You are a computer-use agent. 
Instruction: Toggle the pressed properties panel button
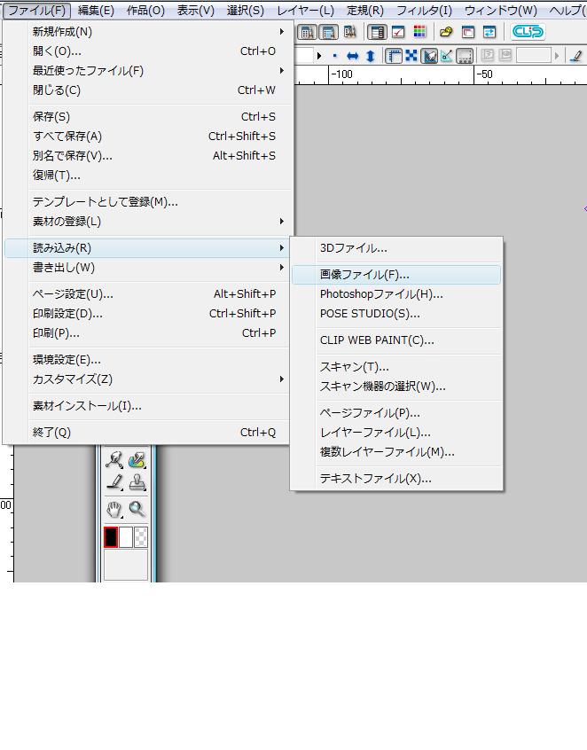377,32
